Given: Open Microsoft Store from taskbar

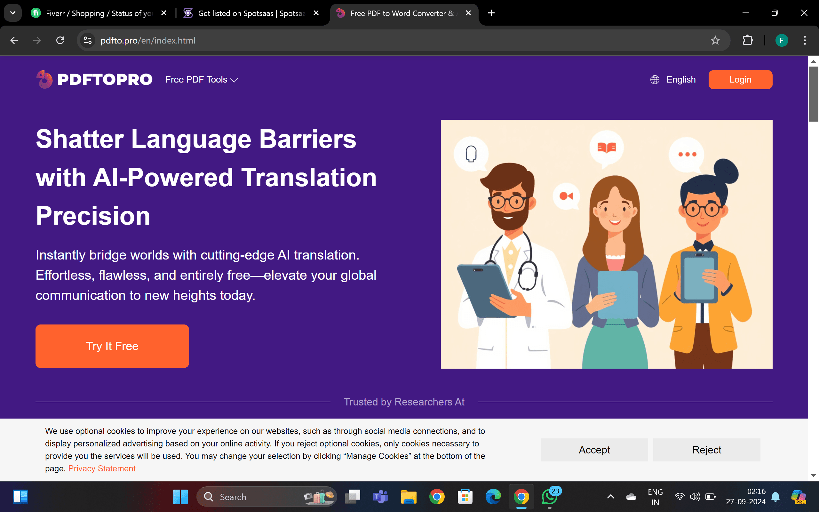Looking at the screenshot, I should (465, 497).
